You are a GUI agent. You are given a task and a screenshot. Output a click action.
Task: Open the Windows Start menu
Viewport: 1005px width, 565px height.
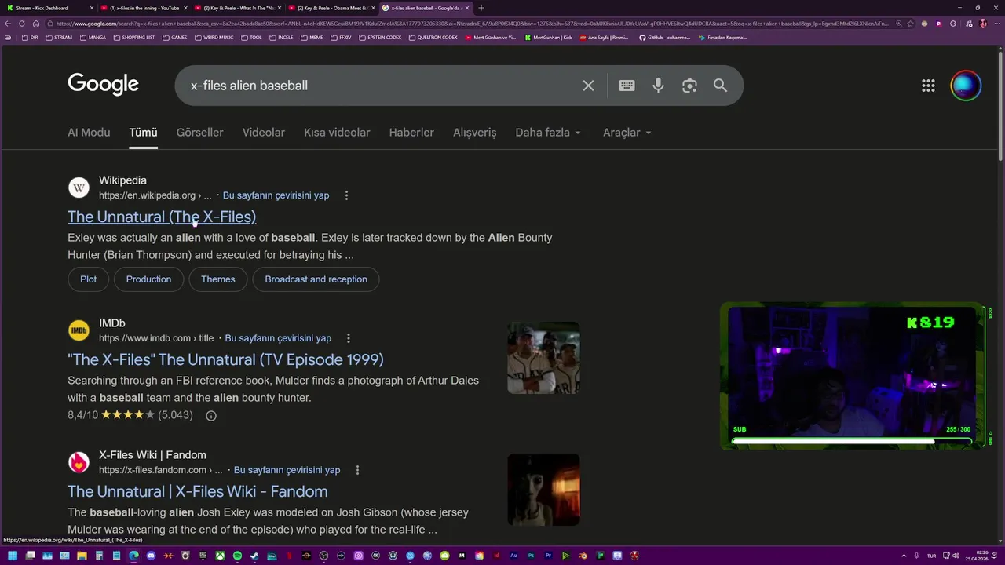13,556
